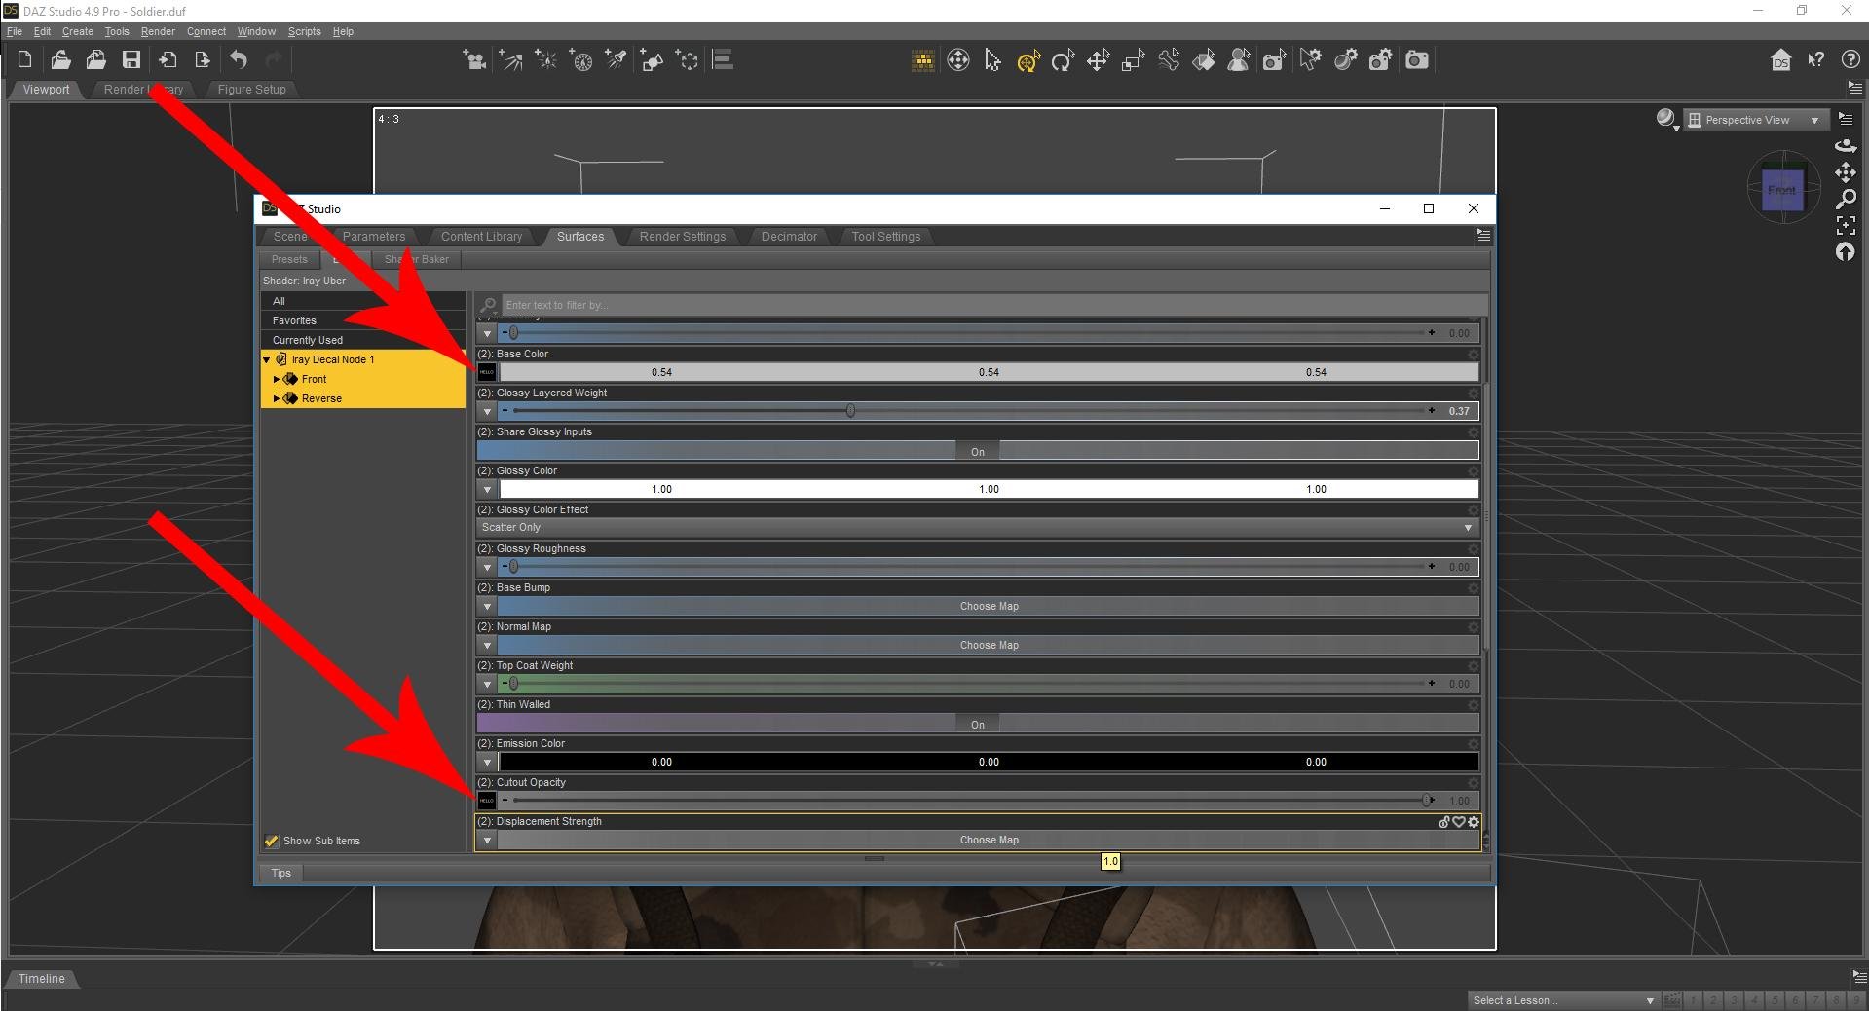
Task: Click the viewport Zoom magnifier control
Action: click(1846, 199)
